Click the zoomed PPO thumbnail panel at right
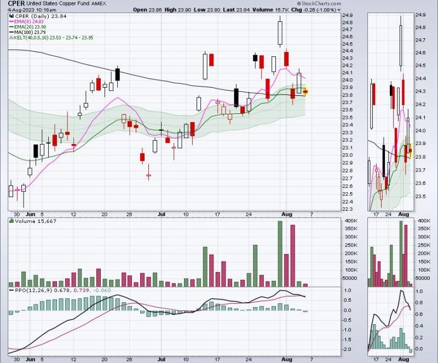Image resolution: width=438 pixels, height=363 pixels. (x=390, y=321)
